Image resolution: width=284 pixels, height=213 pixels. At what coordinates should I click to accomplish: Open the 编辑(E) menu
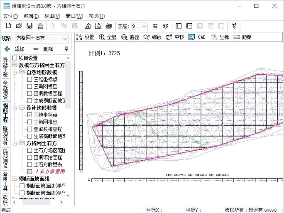click(x=31, y=16)
